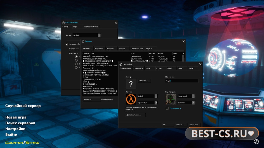This screenshot has height=148, width=264.
Task: Click the crosshair preview image
Action: (x=171, y=99)
